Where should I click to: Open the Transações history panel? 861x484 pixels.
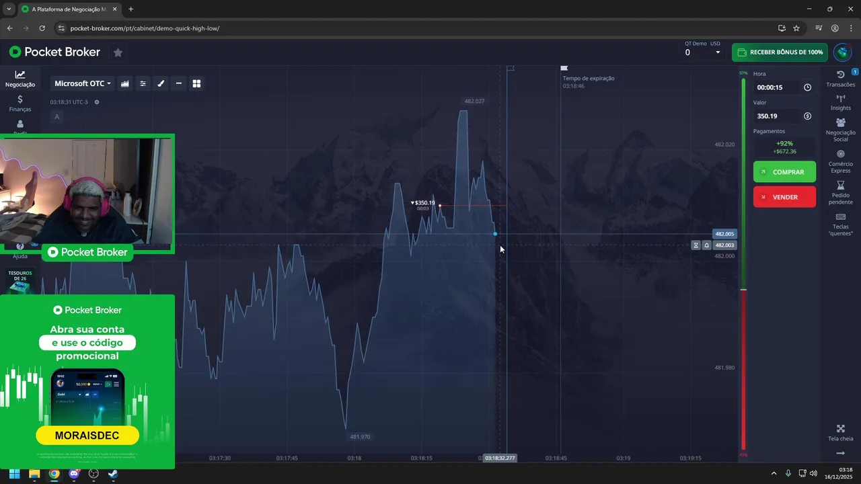click(841, 79)
